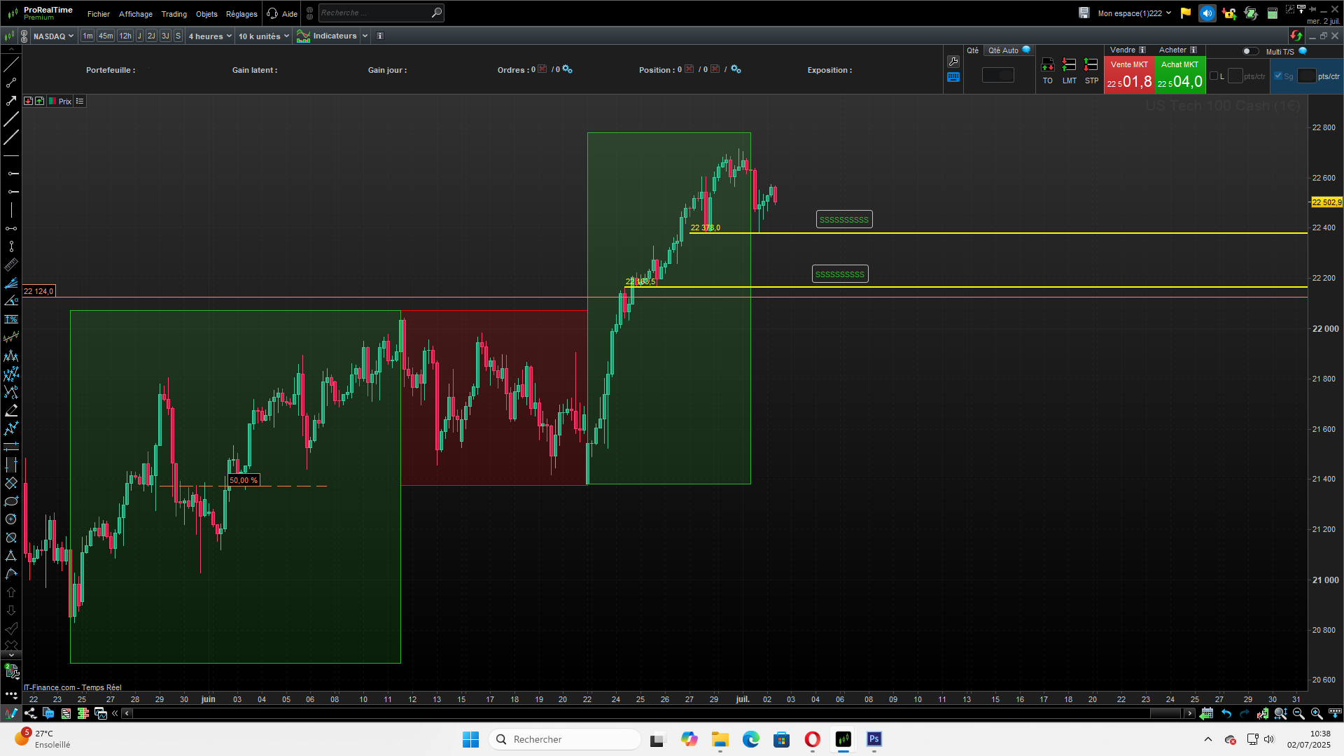
Task: Expand the 4 heures timeframe dropdown
Action: pyautogui.click(x=209, y=36)
